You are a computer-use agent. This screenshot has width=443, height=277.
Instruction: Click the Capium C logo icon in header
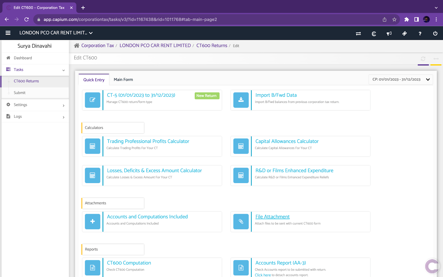point(374,34)
